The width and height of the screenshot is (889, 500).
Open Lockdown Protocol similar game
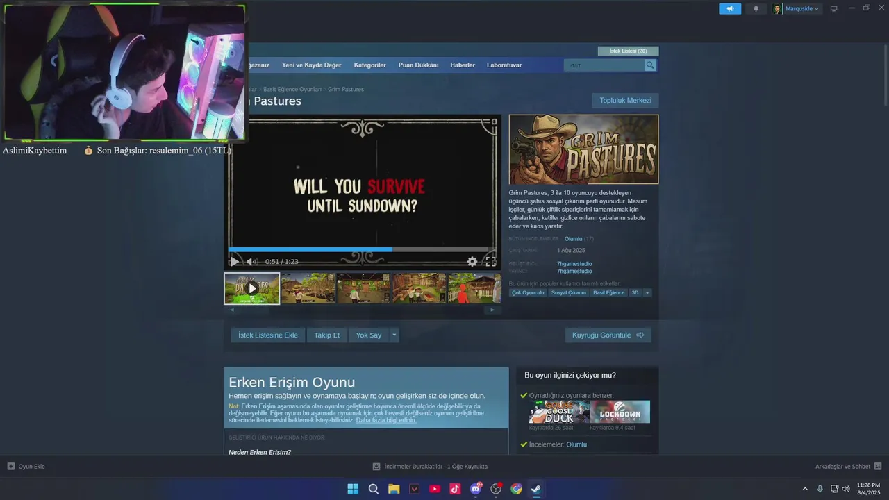[x=620, y=412]
